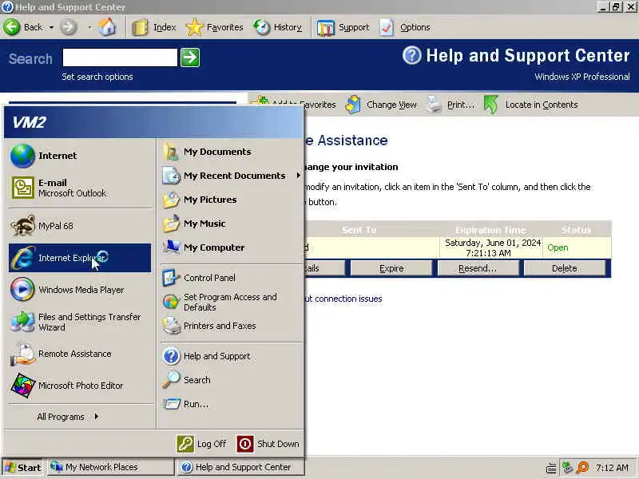Switch to Help and Support Center taskbar item
The height and width of the screenshot is (479, 639).
(240, 467)
